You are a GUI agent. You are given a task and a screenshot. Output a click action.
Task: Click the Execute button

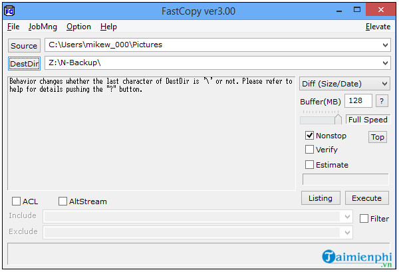tap(366, 198)
